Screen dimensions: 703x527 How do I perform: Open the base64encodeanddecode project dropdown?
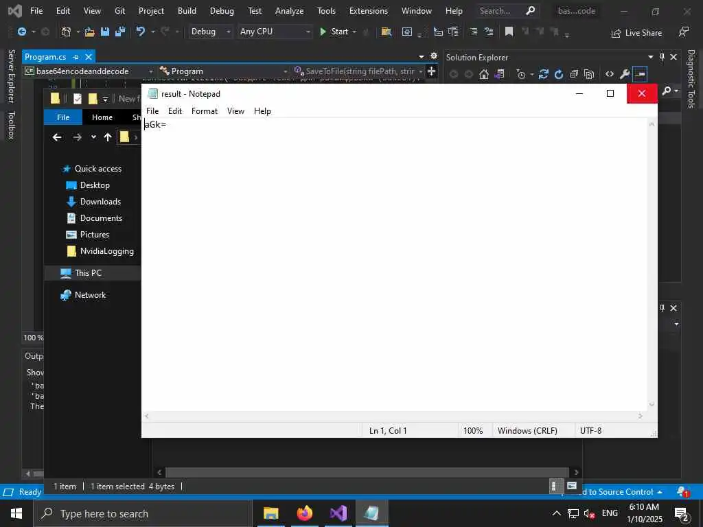pyautogui.click(x=89, y=71)
